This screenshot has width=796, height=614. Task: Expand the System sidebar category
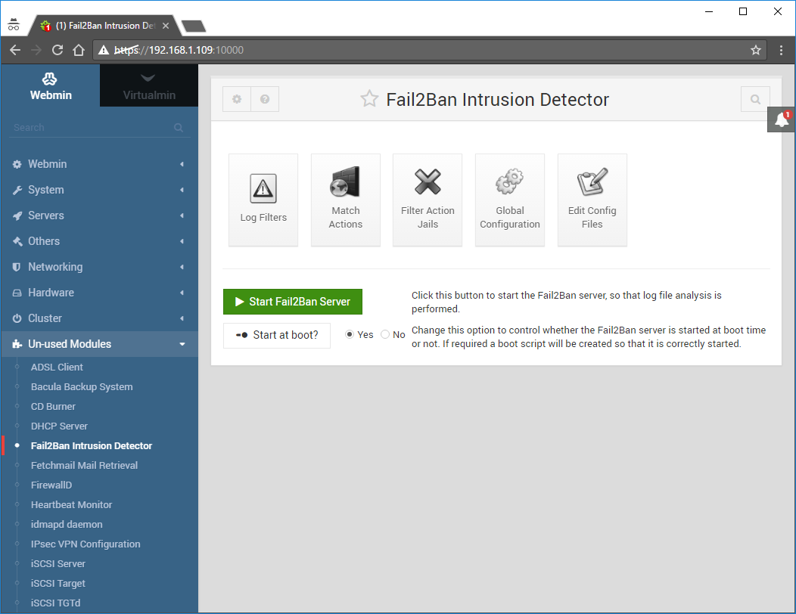click(99, 190)
